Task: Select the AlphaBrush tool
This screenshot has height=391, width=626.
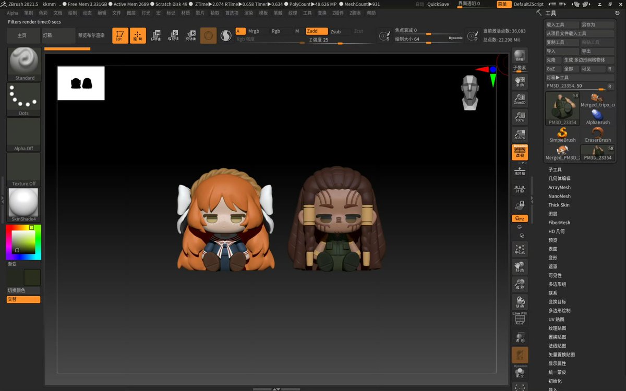Action: pyautogui.click(x=598, y=117)
